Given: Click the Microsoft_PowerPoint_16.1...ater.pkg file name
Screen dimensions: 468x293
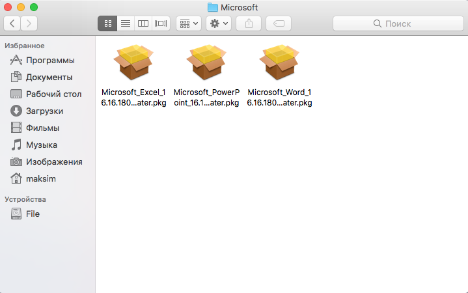Looking at the screenshot, I should coord(206,98).
